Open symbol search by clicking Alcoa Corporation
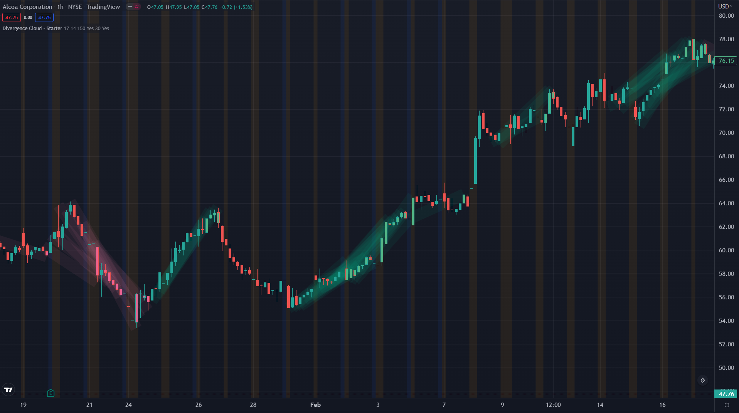The width and height of the screenshot is (739, 413). tap(28, 7)
